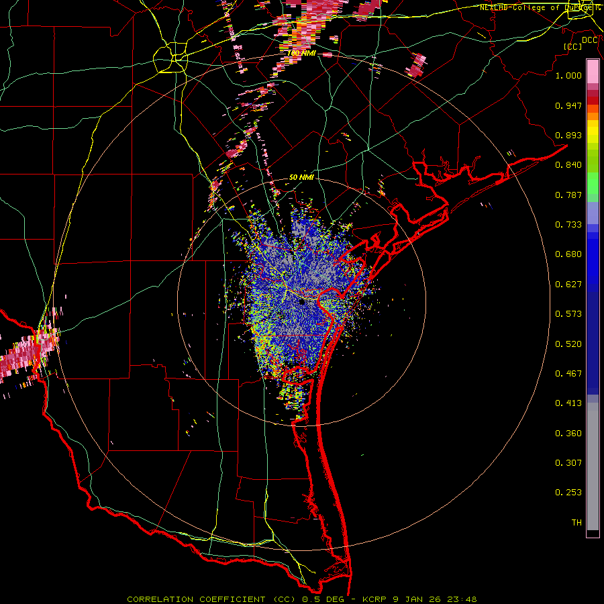Image resolution: width=604 pixels, height=604 pixels.
Task: Click the 0.787 legend value
Action: point(568,195)
